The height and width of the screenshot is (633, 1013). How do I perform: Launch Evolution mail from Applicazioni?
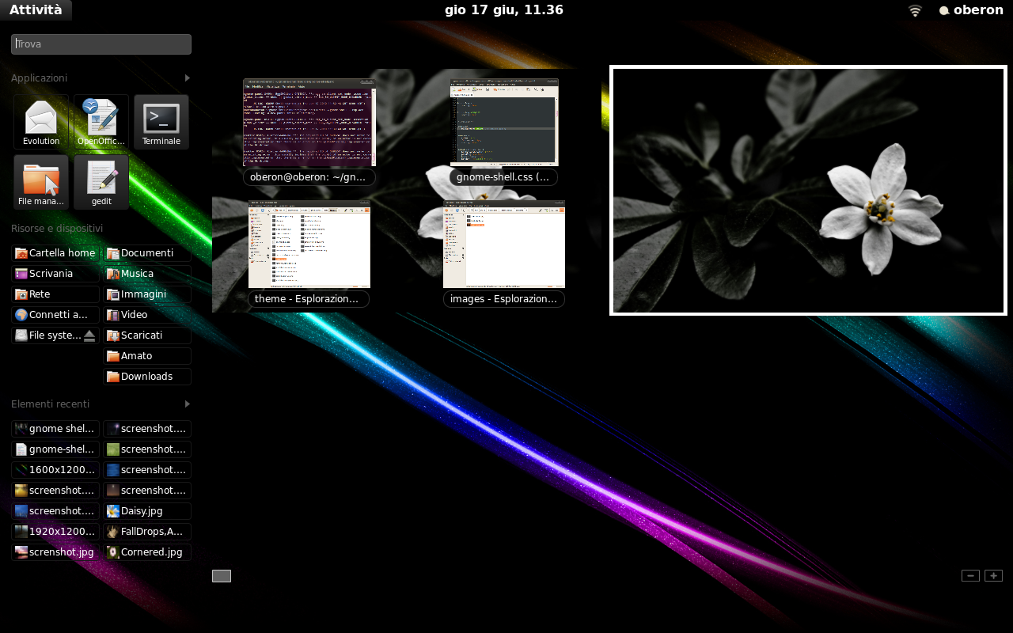click(x=41, y=122)
